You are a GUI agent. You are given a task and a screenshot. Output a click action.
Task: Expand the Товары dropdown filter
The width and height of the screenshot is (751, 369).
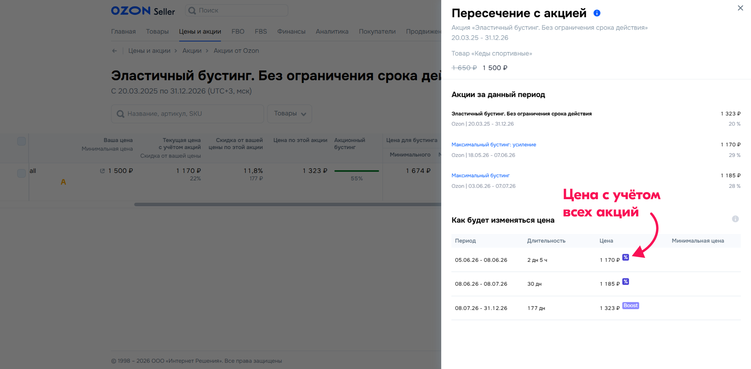click(289, 114)
